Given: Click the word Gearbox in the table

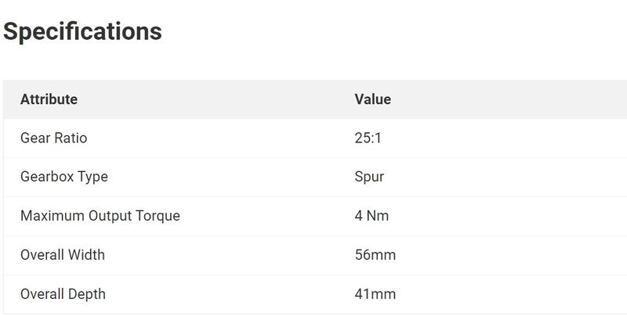Looking at the screenshot, I should click(46, 177).
